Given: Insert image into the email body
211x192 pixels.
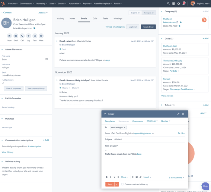Looking at the screenshot, I should pyautogui.click(x=137, y=177).
